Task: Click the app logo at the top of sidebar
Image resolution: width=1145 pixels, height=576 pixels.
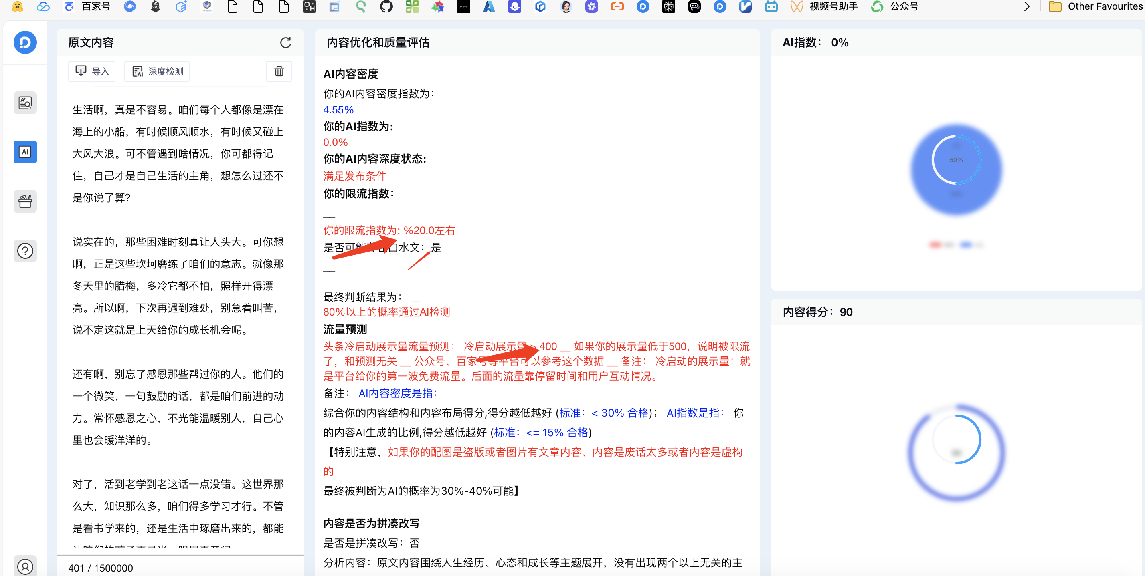Action: [x=25, y=42]
